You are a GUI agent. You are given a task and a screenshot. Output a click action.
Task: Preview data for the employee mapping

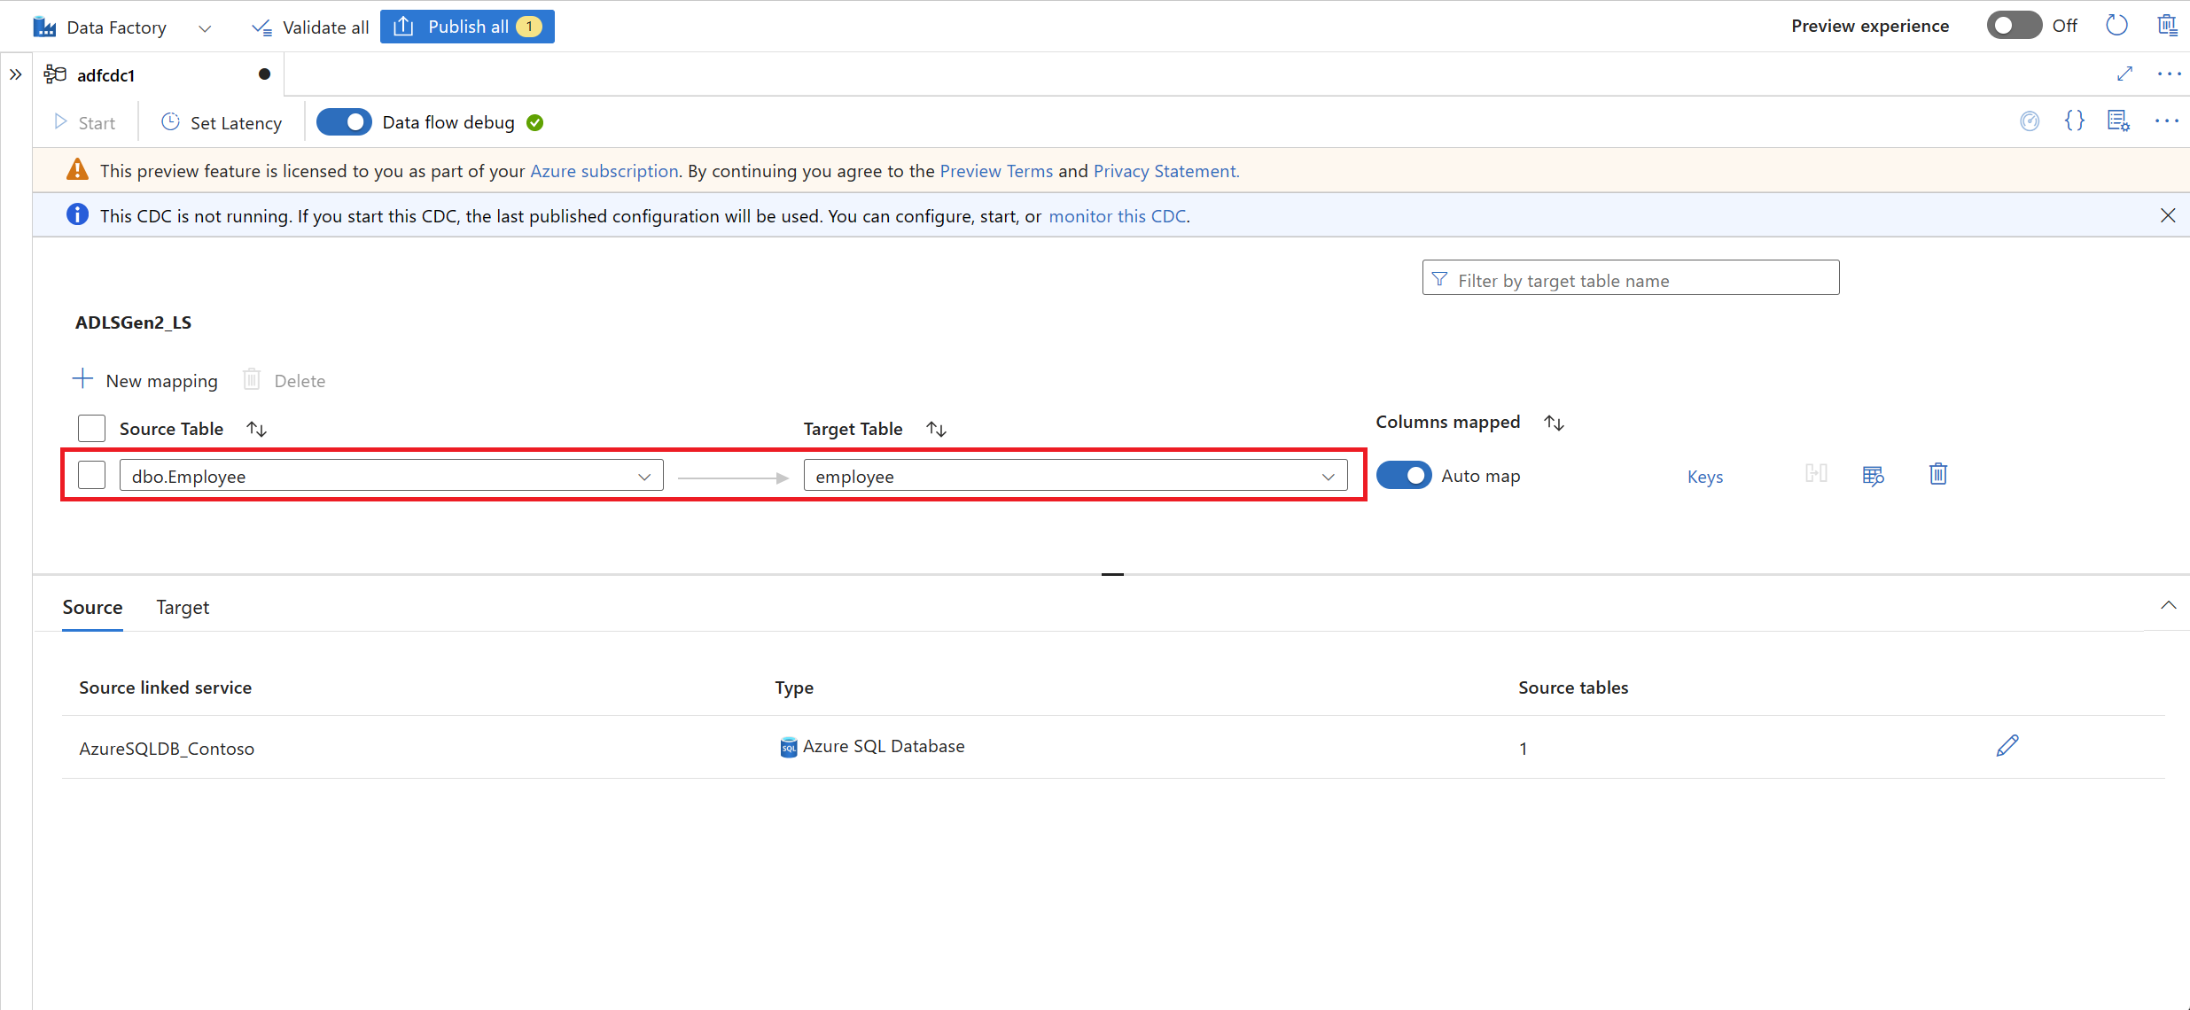click(1873, 475)
